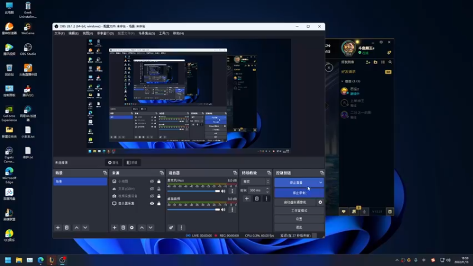
Task: Pop out the Controls dock panel
Action: 322,173
